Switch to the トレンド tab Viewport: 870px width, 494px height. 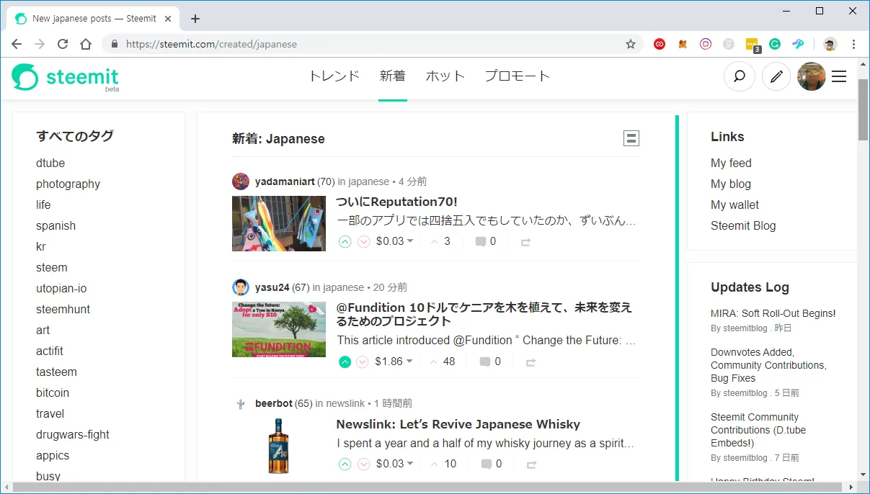pyautogui.click(x=334, y=76)
